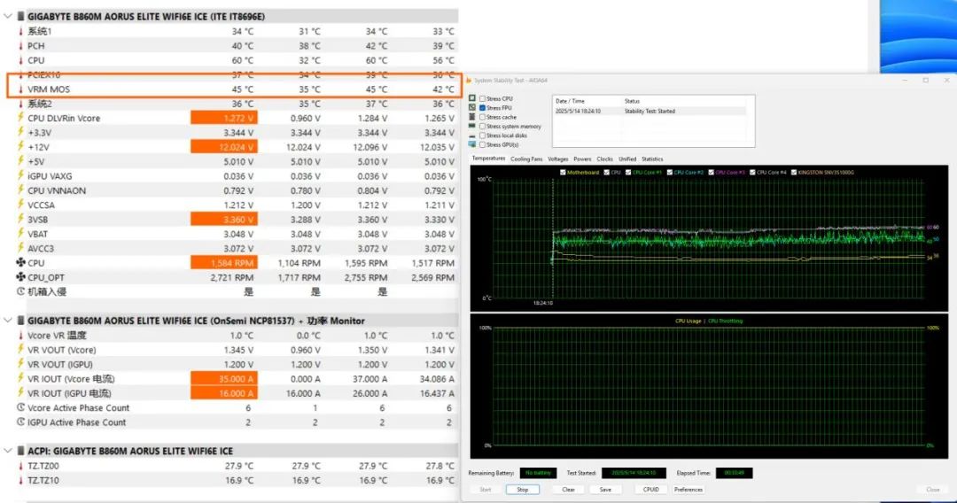Click lightning icon on CPU DLVRin Vcore row
Screen dimensions: 957x503
[x=20, y=118]
